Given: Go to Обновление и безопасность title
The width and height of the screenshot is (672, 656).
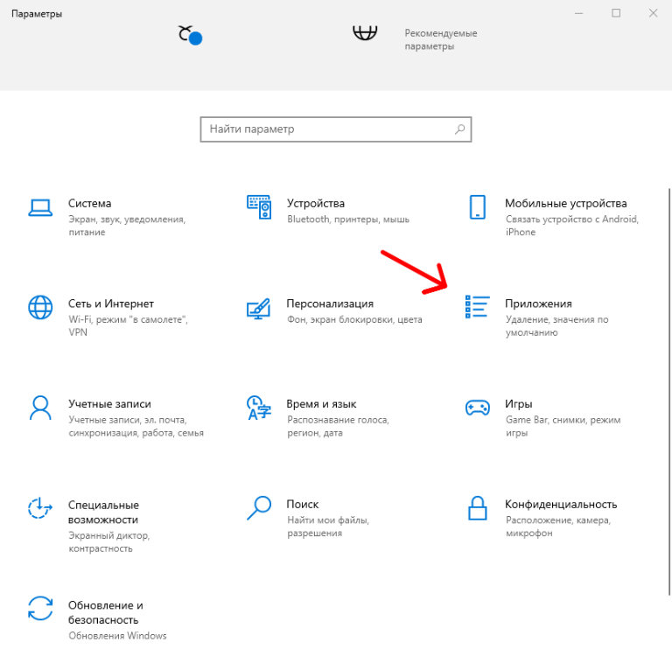Looking at the screenshot, I should 105,612.
